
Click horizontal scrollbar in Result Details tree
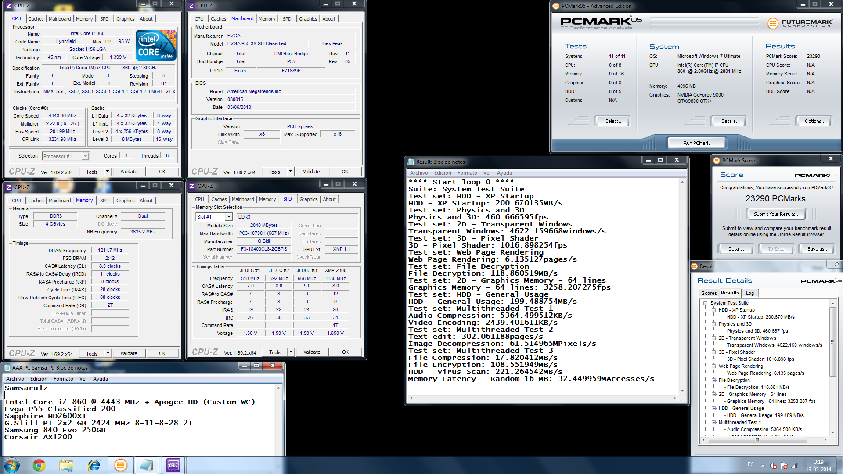coord(757,440)
